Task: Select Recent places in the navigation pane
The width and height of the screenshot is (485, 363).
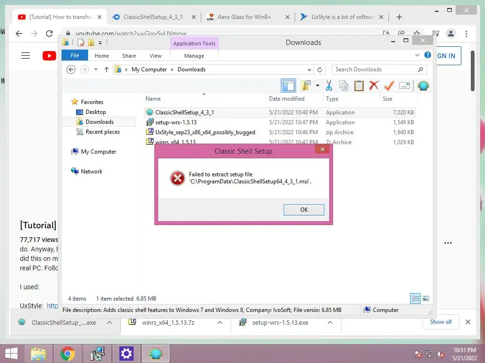Action: pyautogui.click(x=102, y=132)
